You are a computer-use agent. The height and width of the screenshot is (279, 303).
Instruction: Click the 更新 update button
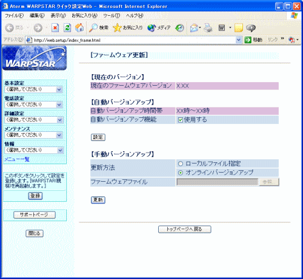(x=98, y=200)
